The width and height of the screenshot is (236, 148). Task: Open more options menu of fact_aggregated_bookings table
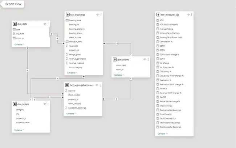tap(100, 85)
